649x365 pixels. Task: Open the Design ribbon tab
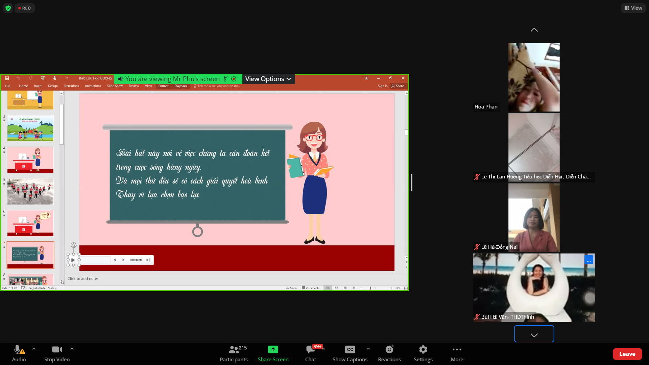point(53,86)
